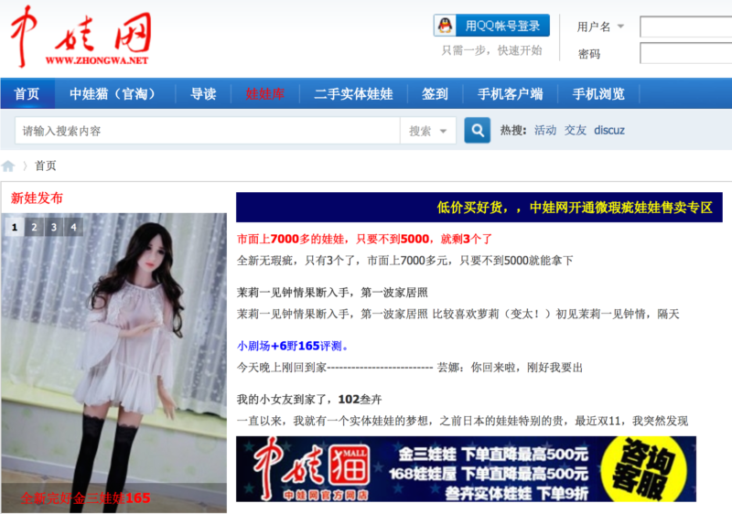
Task: Open the 首页 navigation tab
Action: [27, 94]
